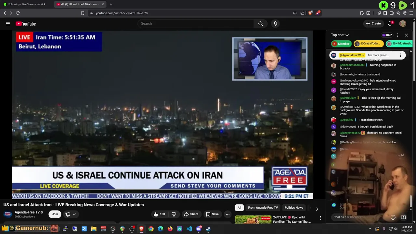
Task: Expand the Top chat mode dropdown
Action: (x=340, y=35)
